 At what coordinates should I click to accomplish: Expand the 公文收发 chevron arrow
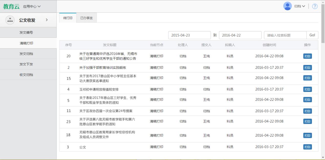click(46, 20)
